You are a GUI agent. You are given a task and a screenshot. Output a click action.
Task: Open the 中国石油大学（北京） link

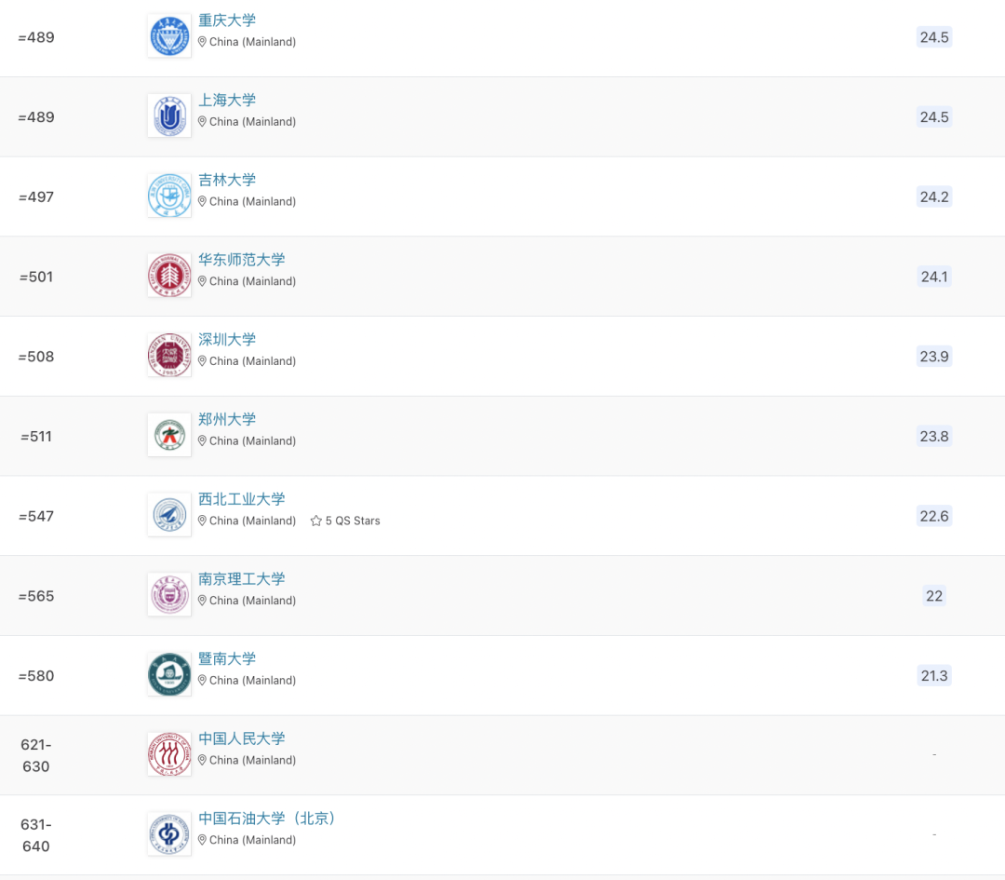(268, 819)
